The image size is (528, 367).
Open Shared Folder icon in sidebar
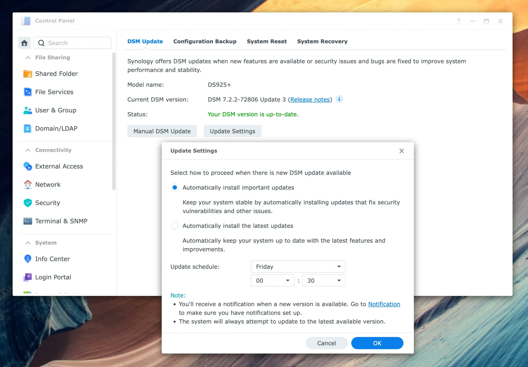28,74
